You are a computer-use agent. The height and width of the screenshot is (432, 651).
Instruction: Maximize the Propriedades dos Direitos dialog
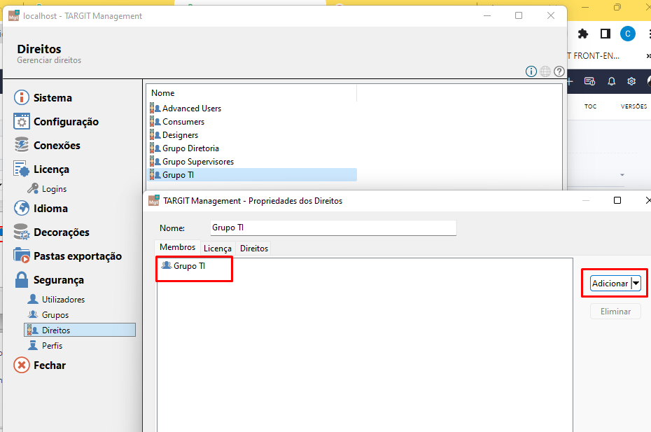click(x=617, y=201)
